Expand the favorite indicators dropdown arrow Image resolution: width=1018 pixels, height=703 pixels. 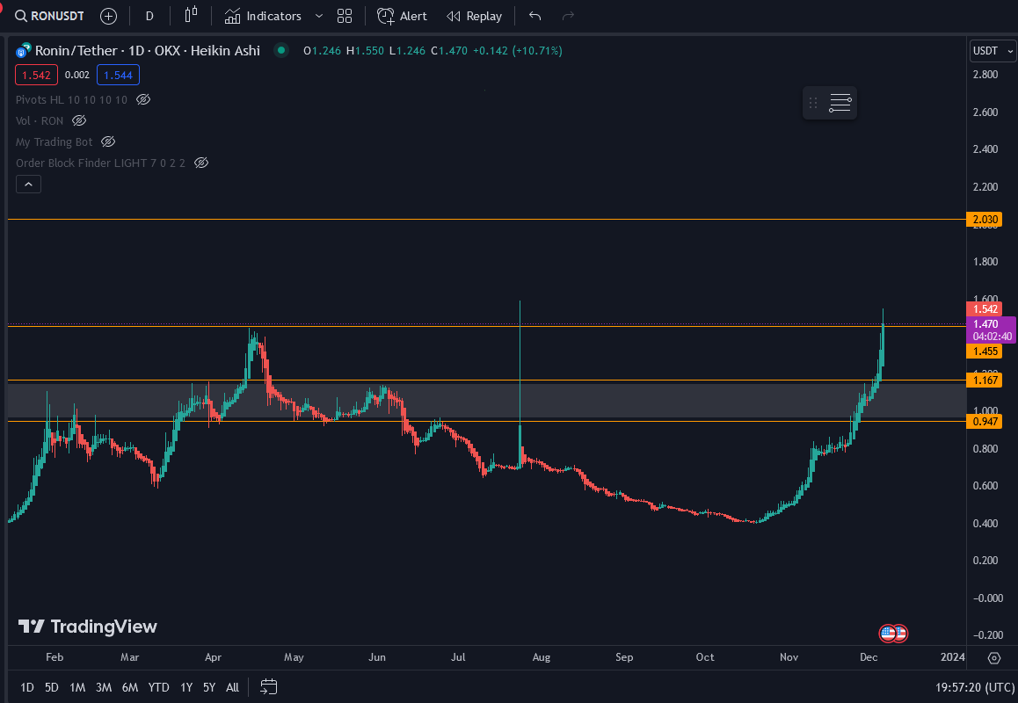click(319, 16)
